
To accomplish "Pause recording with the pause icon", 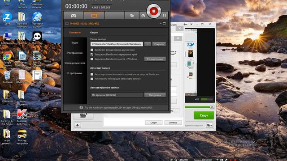I will coord(164,16).
